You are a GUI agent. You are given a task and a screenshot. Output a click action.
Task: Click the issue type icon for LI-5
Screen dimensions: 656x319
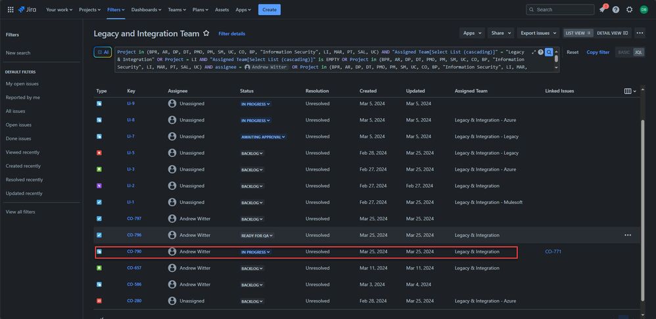(99, 153)
